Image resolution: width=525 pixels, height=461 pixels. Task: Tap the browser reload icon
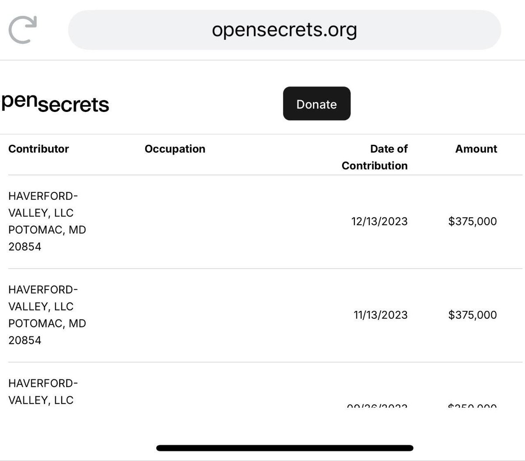[x=23, y=30]
